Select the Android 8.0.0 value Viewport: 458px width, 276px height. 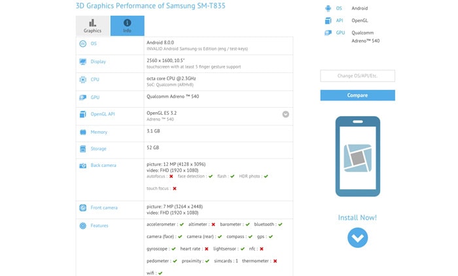click(x=160, y=42)
